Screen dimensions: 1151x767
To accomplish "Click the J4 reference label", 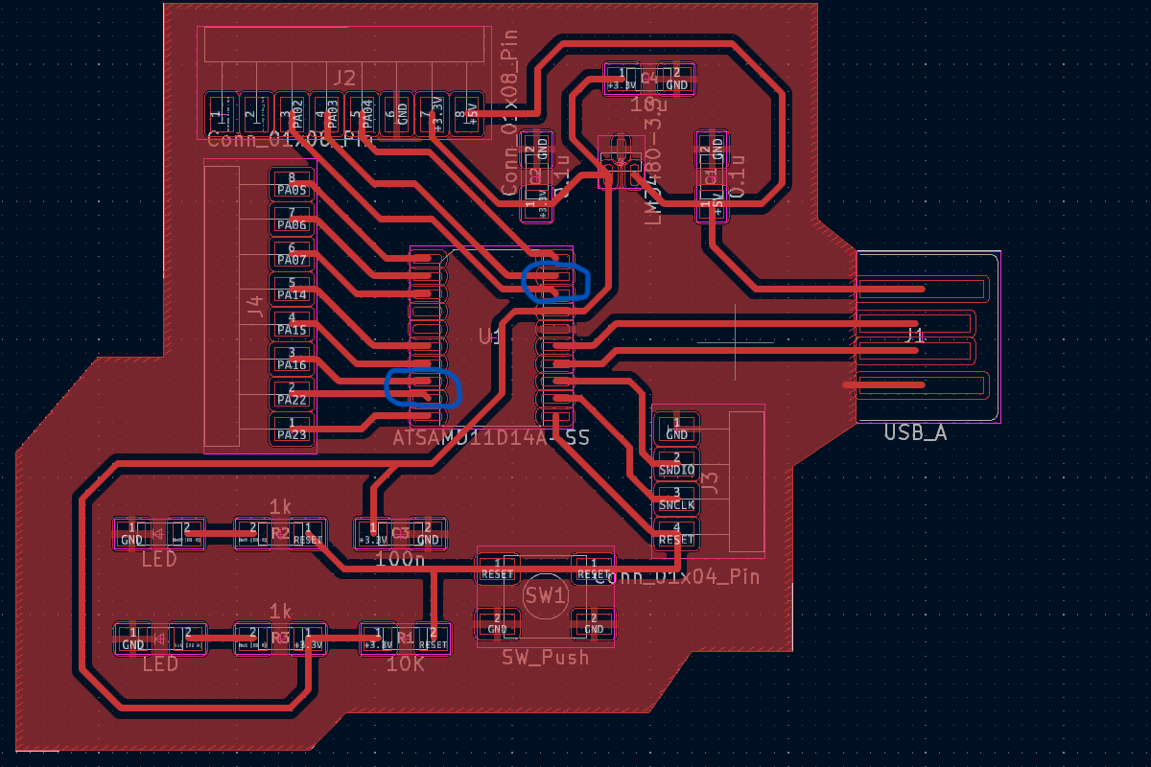I will point(253,306).
